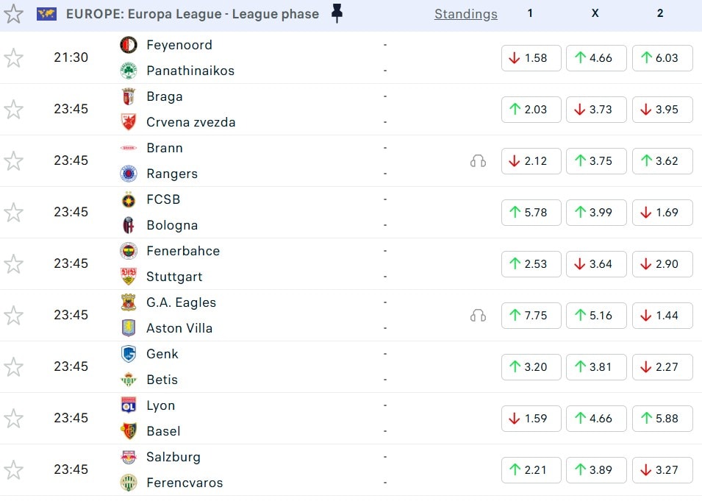
Task: Select home win odds 1.58 for Feyenoord
Action: coord(531,58)
